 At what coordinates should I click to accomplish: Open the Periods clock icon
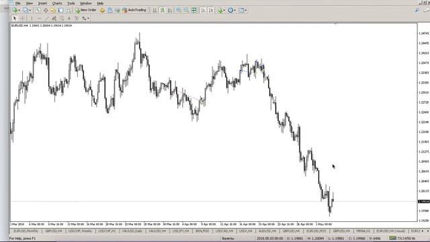(x=230, y=10)
